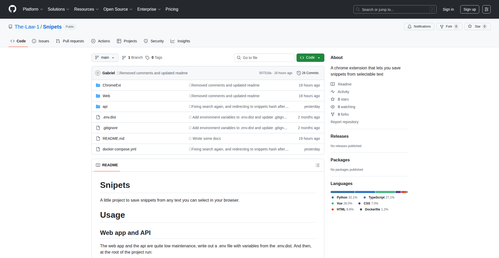This screenshot has width=499, height=258.
Task: Click the commit history clock icon
Action: (299, 73)
